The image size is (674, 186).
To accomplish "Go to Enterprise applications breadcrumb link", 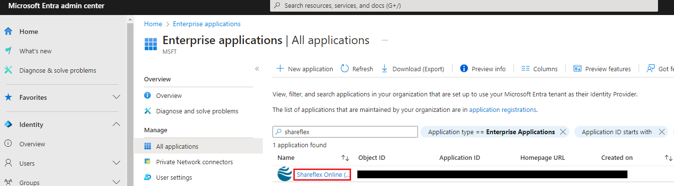I will click(x=207, y=24).
